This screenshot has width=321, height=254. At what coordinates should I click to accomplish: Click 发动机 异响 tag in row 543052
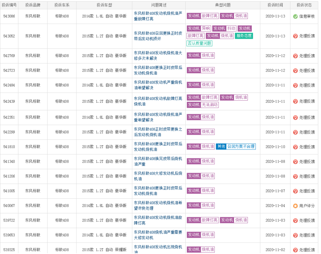[x=199, y=29]
